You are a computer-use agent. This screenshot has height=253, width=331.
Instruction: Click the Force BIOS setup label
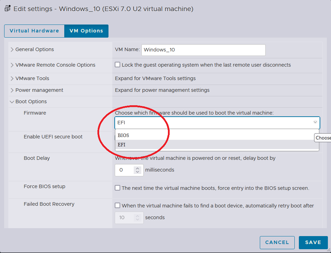[45, 186]
